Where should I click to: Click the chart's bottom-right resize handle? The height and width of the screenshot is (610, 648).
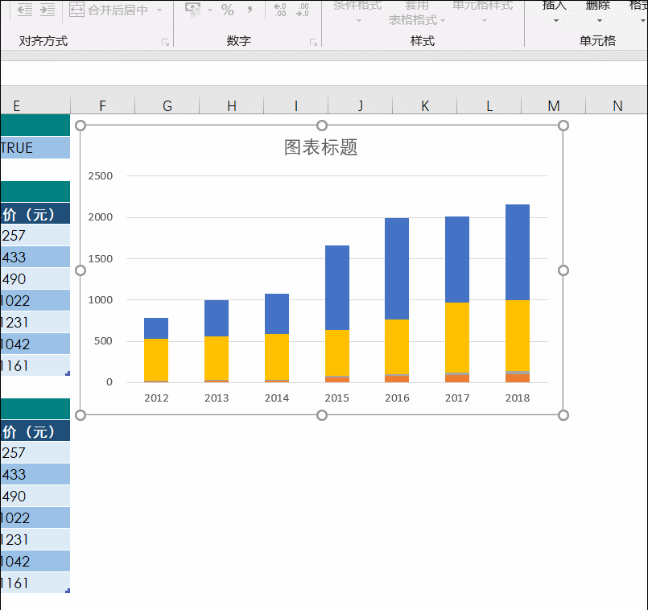pos(563,415)
